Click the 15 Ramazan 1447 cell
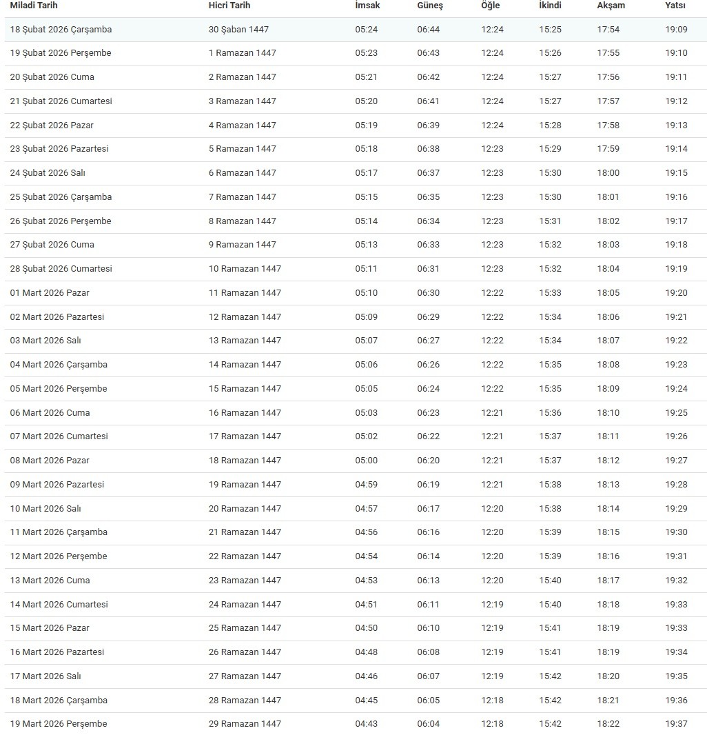 click(x=245, y=389)
